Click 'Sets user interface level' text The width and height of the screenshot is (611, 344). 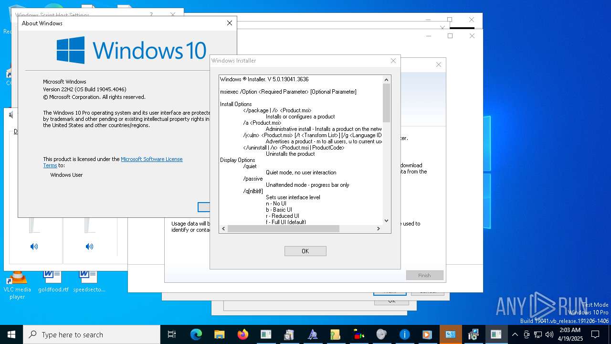[293, 197]
